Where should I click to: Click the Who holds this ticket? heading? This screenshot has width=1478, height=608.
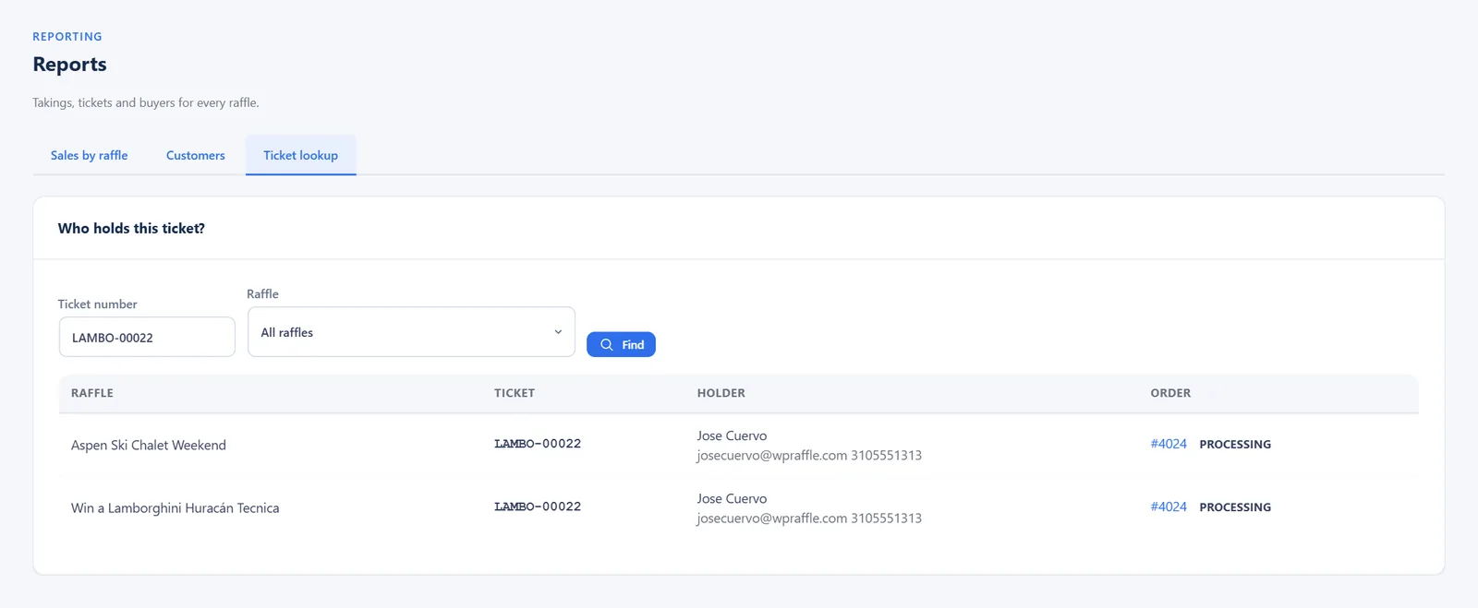[131, 228]
